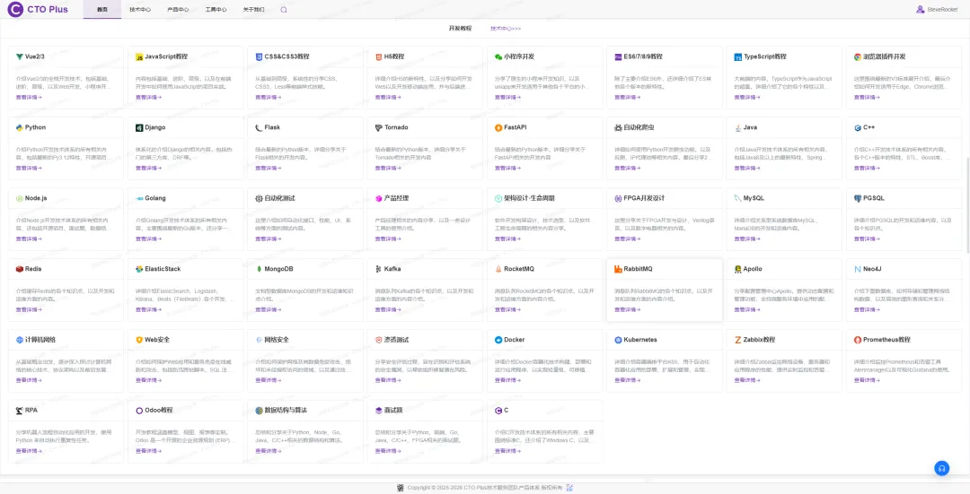Image resolution: width=970 pixels, height=494 pixels.
Task: Click the MongoDB leaf icon
Action: [x=259, y=269]
